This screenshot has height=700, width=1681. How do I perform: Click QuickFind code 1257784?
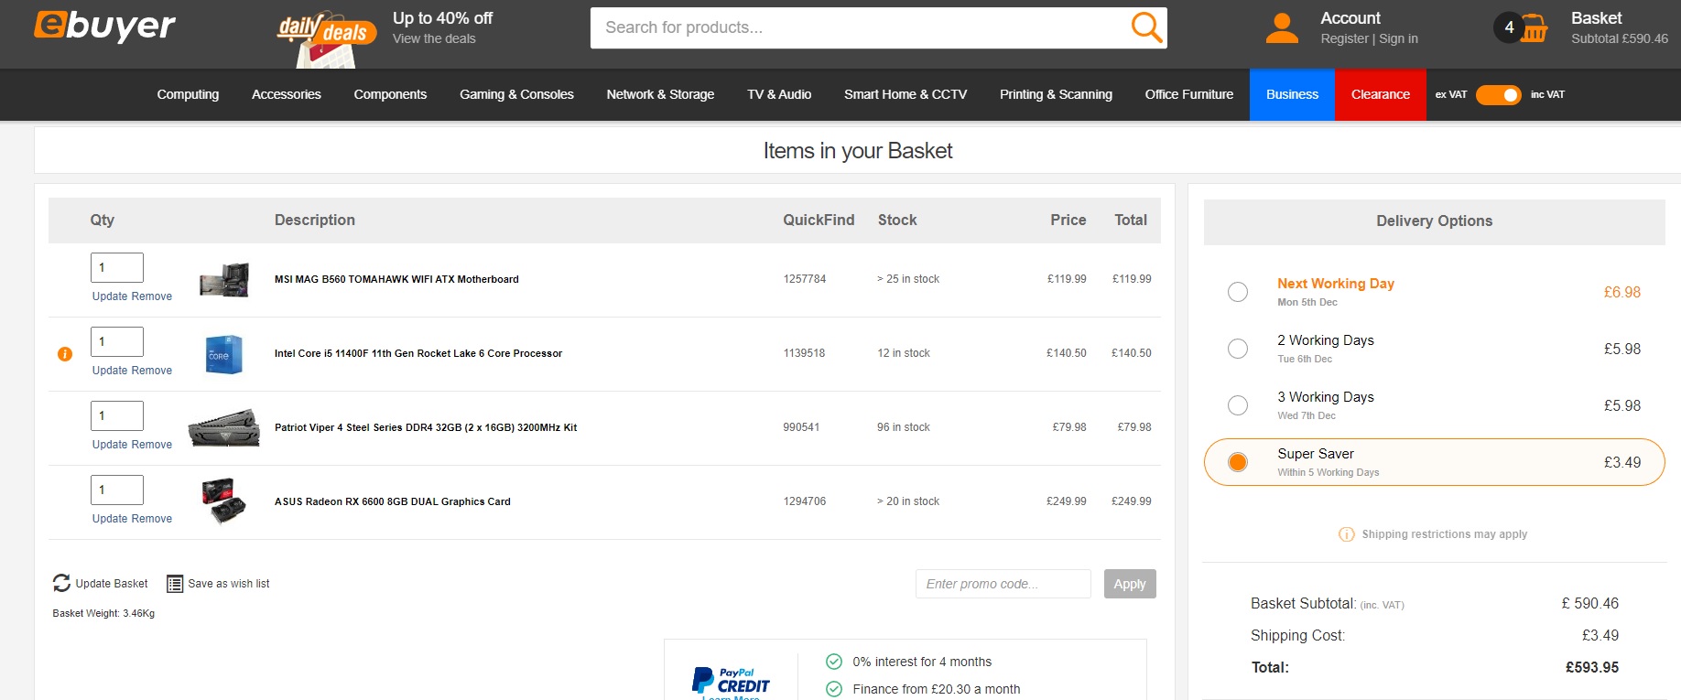tap(805, 279)
